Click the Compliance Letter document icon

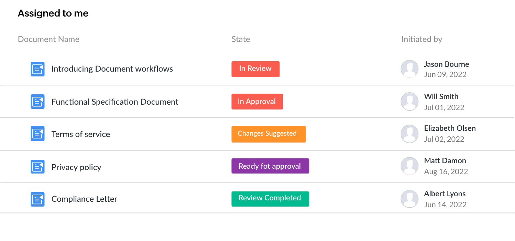(x=37, y=199)
